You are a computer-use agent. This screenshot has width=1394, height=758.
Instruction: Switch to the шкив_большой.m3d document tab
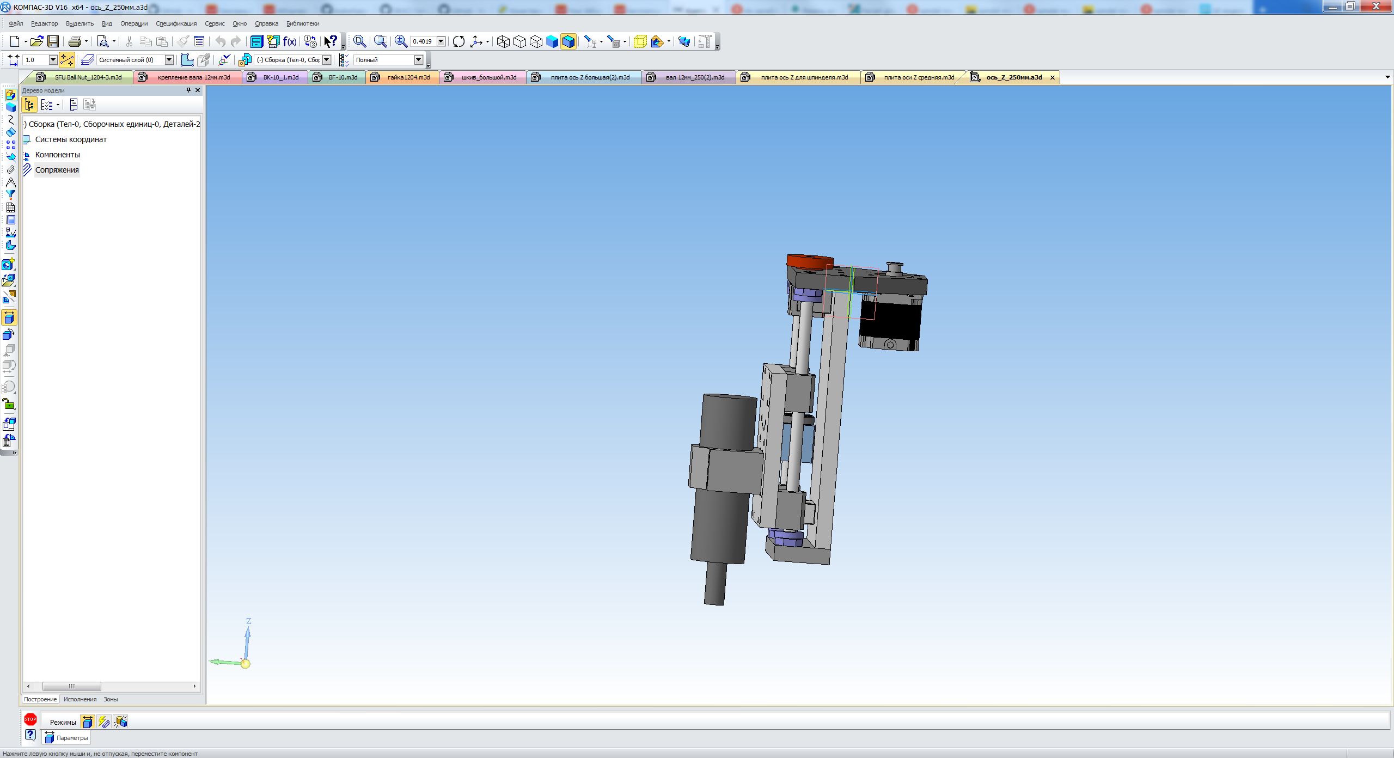pos(488,77)
